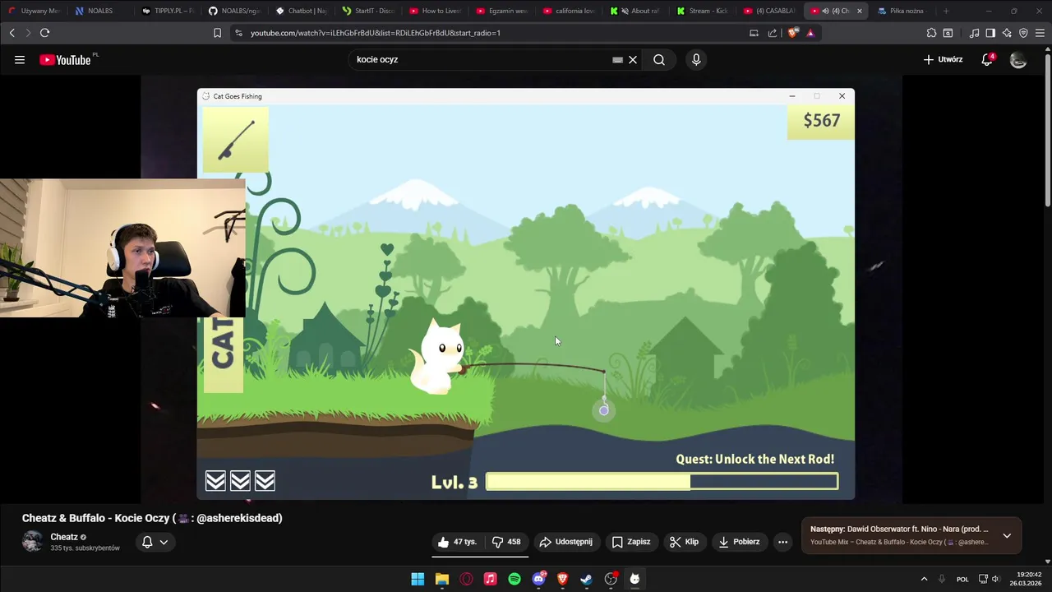Expand the Następny playlist panel chevron
Viewport: 1052px width, 592px height.
(x=1007, y=535)
